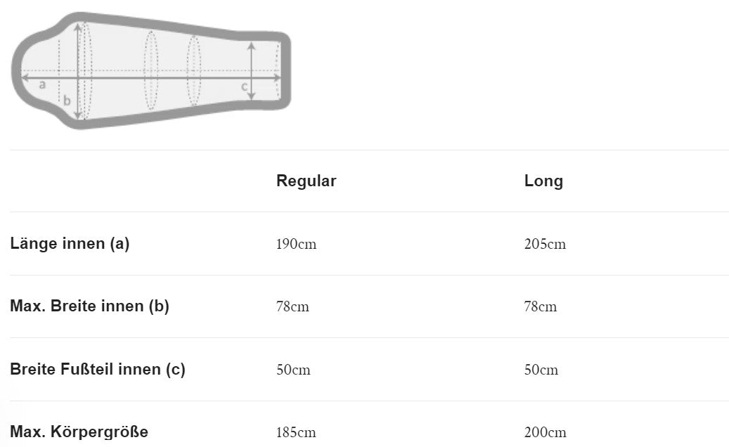This screenshot has width=729, height=447.
Task: Click the Max. Körpergröße row label
Action: tap(79, 432)
